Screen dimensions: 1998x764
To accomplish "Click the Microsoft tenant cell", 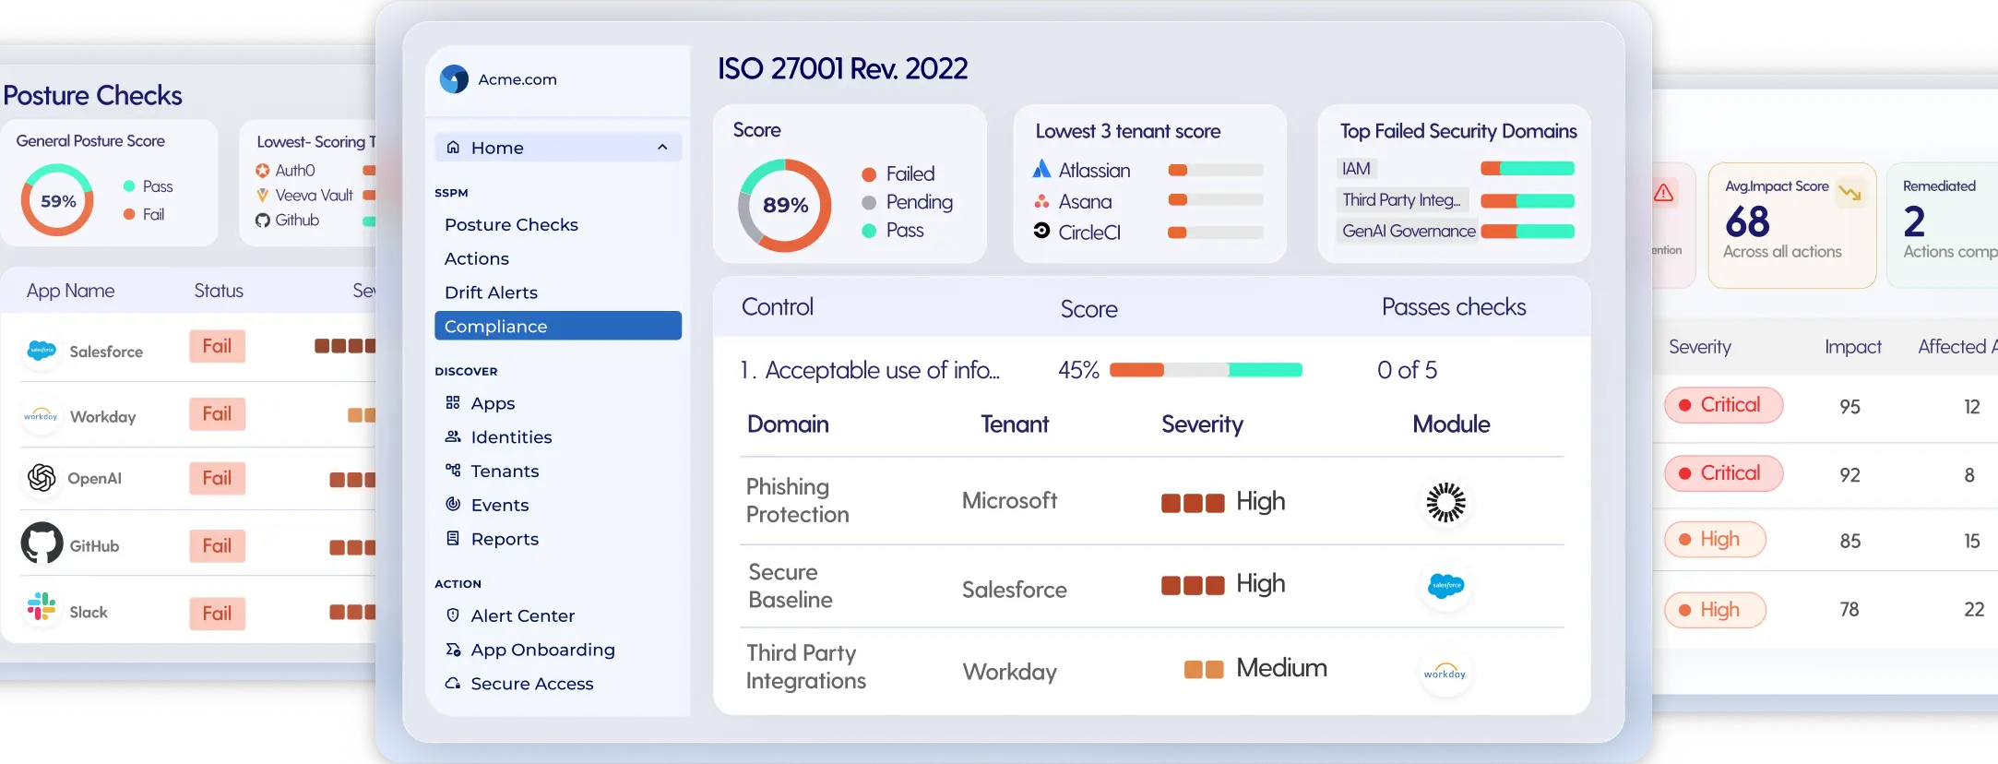I will coord(1009,501).
